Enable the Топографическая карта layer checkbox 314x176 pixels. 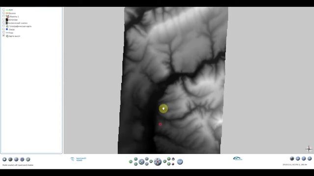click(x=3, y=26)
